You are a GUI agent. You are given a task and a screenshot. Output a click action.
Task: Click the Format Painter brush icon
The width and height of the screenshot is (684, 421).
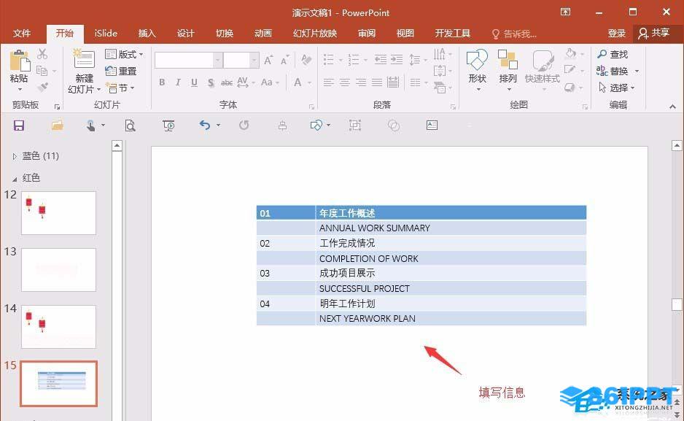42,88
